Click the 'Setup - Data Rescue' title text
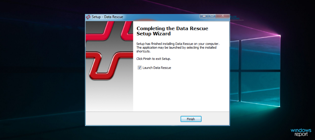 (107, 17)
